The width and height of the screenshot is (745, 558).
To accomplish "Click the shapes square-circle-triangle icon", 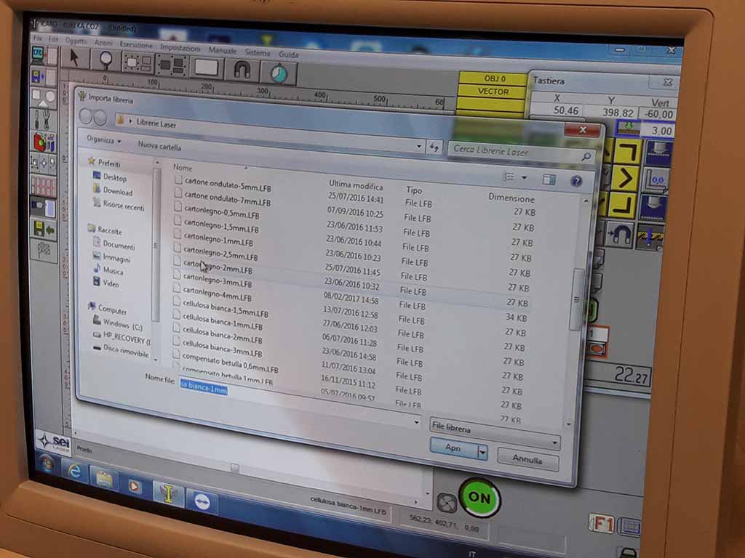I will point(43,98).
